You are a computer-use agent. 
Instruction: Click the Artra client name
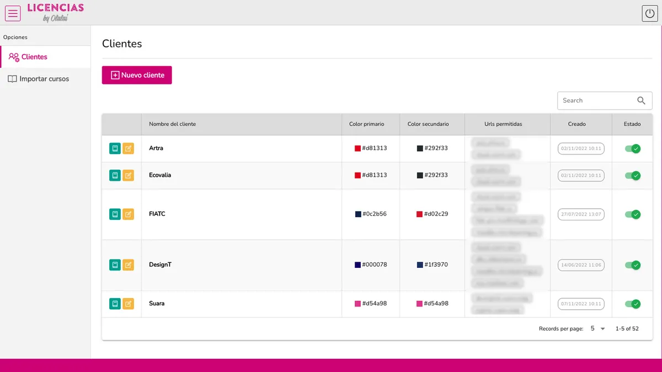(x=156, y=148)
